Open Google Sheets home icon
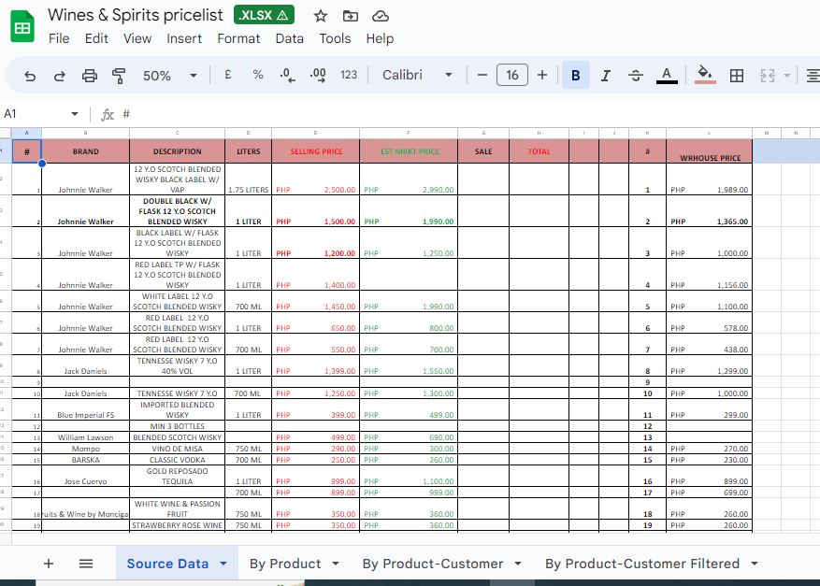Image resolution: width=820 pixels, height=586 pixels. tap(22, 25)
